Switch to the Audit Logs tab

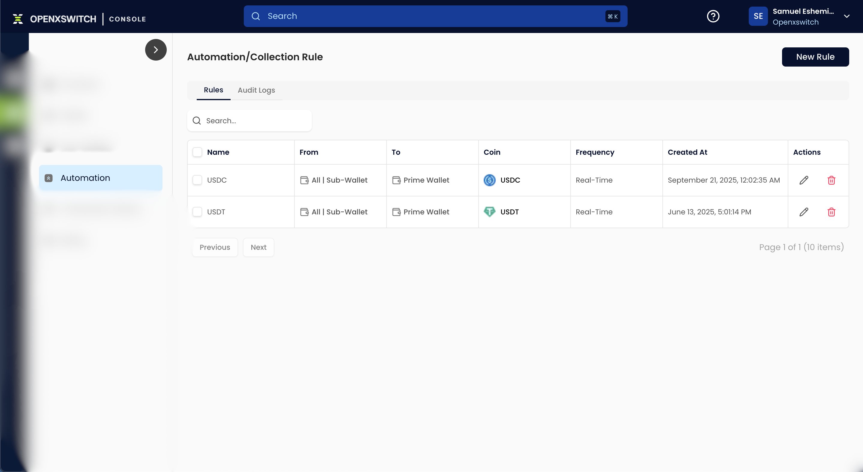(x=256, y=90)
